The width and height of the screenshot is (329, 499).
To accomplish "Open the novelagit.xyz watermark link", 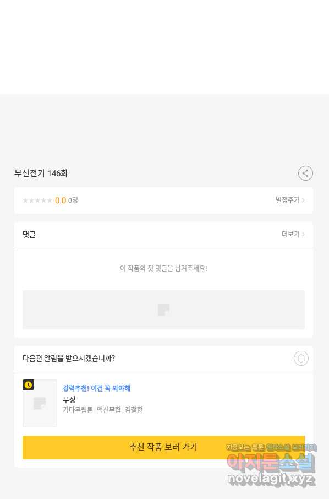I will click(271, 479).
